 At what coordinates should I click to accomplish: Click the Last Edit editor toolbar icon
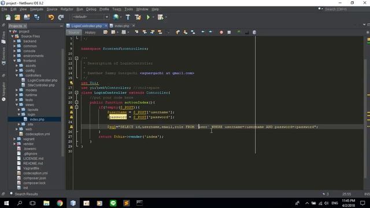pos(105,32)
